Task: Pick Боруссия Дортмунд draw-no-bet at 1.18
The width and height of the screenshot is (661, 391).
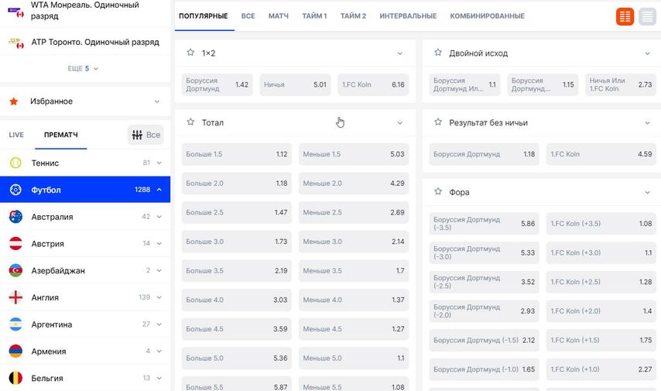Action: coord(484,154)
